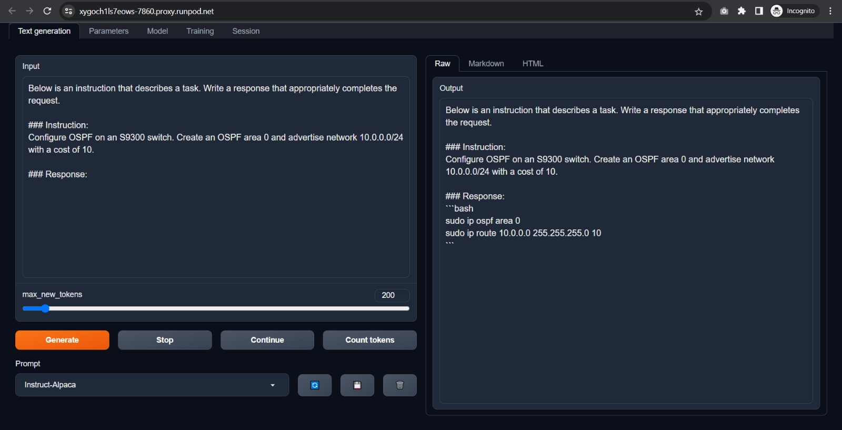This screenshot has height=430, width=842.
Task: Open the Incognito profile indicator
Action: [794, 11]
